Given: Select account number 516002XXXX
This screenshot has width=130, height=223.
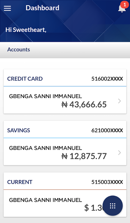Looking at the screenshot, I should (107, 79).
